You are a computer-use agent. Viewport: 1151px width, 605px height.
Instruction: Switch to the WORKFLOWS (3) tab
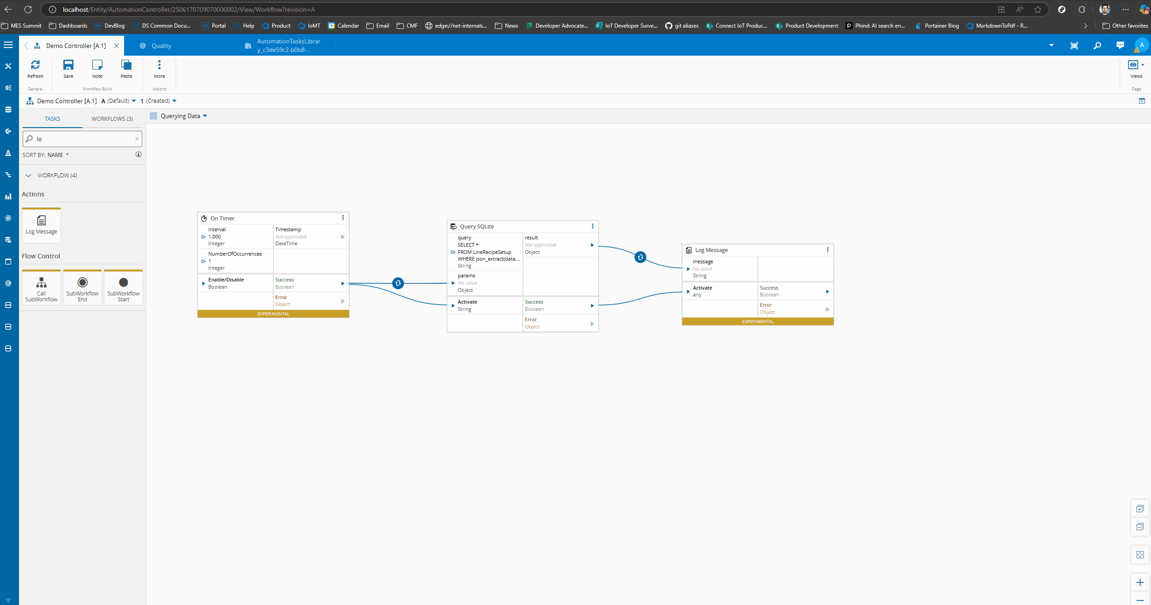[x=112, y=119]
